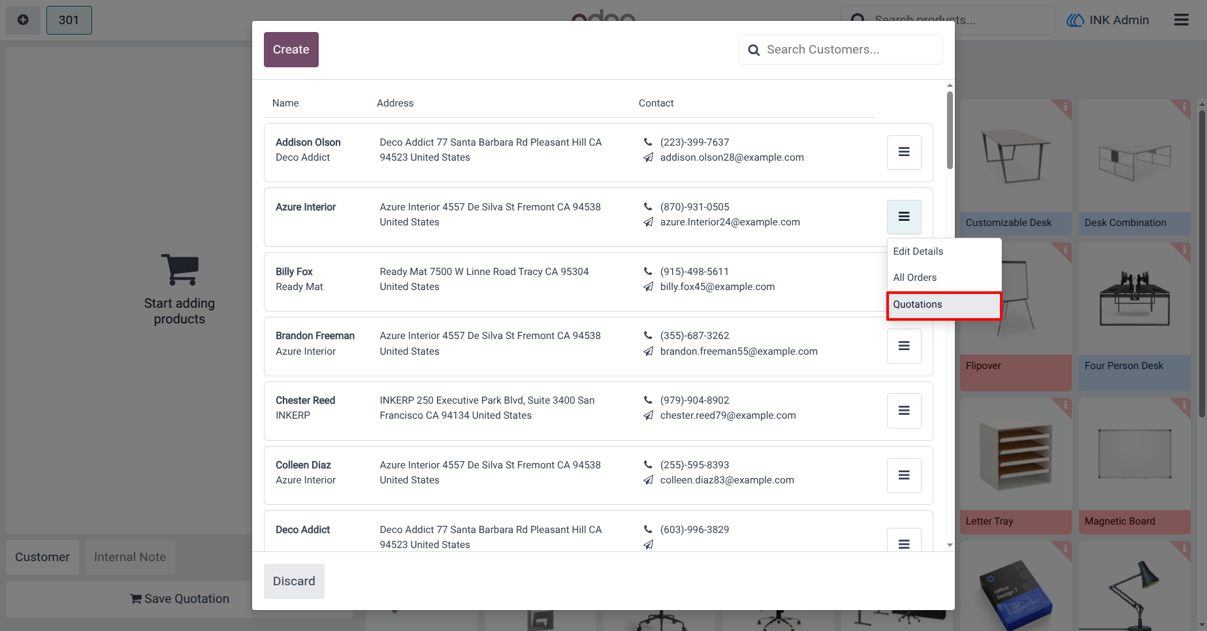
Task: Click the email icon for Colleen Diaz
Action: click(x=648, y=480)
